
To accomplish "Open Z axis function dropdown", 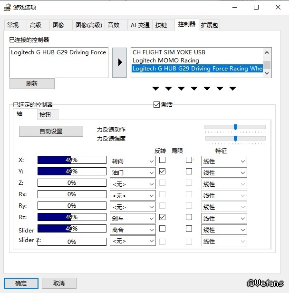I will [x=133, y=184].
